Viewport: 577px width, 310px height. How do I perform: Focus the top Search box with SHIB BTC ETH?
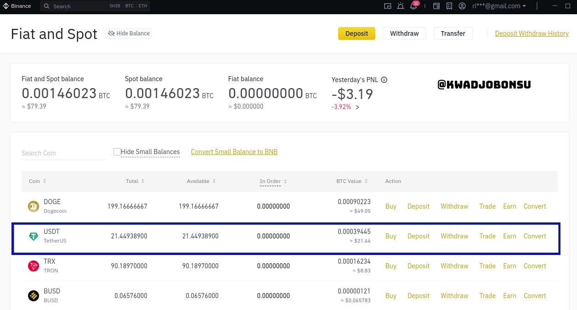point(95,6)
